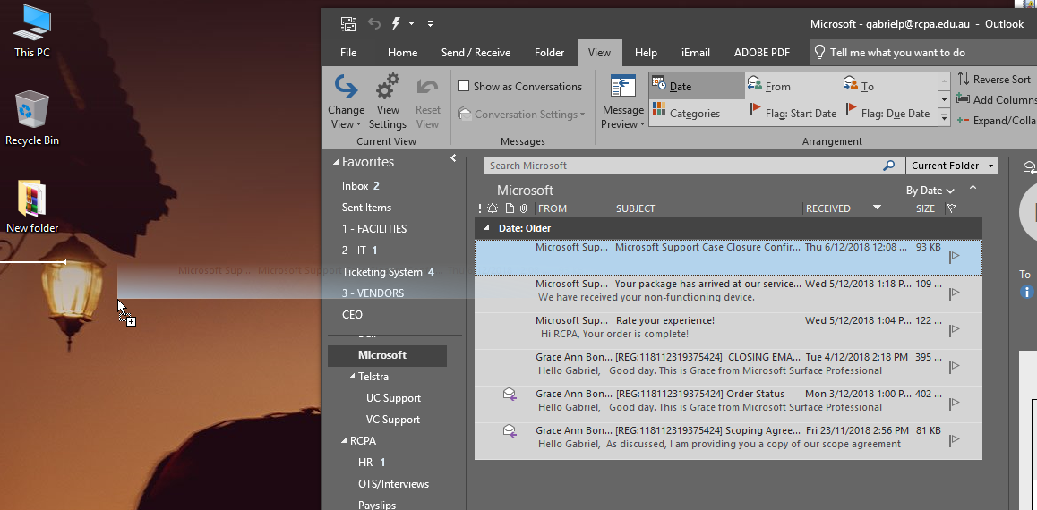The height and width of the screenshot is (510, 1037).
Task: Click the lightning bolt quick access icon
Action: coord(396,24)
